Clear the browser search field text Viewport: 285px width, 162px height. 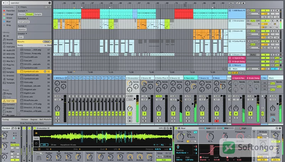pos(50,3)
